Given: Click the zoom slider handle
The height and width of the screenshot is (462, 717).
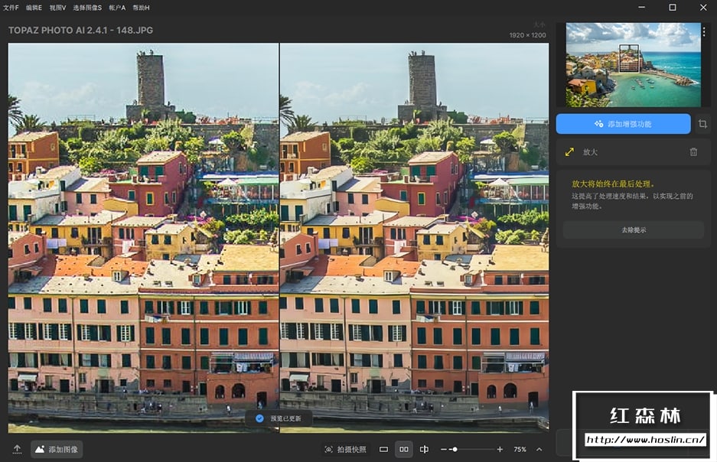Looking at the screenshot, I should point(455,449).
